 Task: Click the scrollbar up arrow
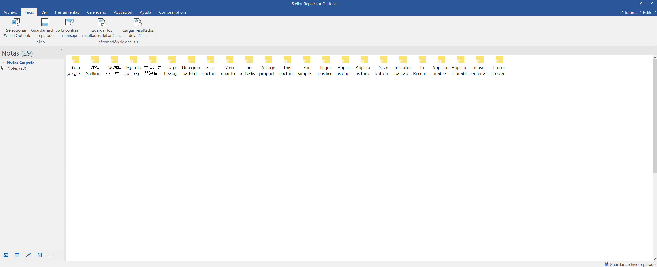(655, 57)
